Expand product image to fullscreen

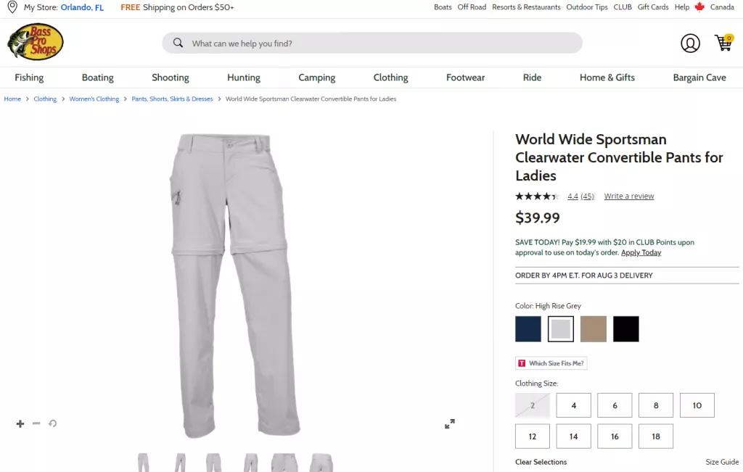click(450, 423)
